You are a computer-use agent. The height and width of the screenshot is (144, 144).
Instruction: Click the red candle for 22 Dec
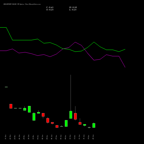[11, 106]
